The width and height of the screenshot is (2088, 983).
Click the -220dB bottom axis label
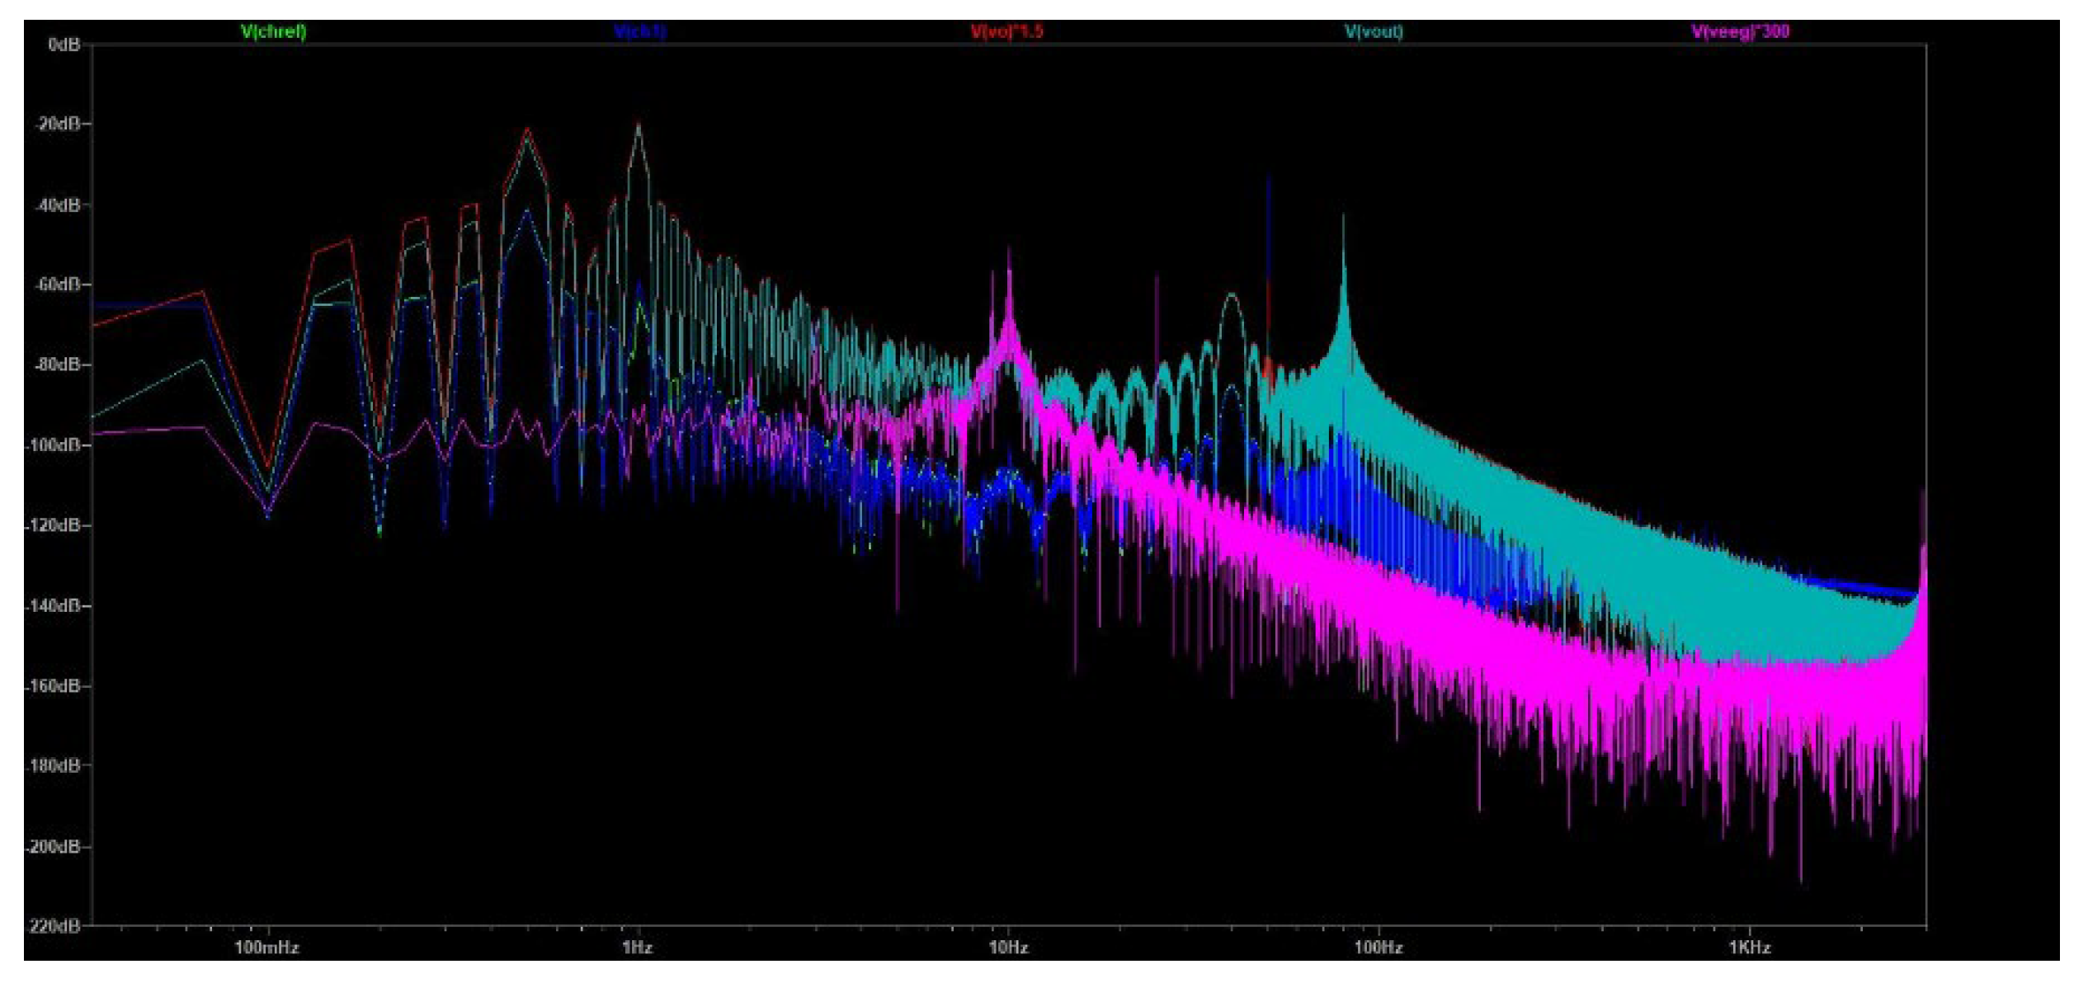tap(54, 926)
